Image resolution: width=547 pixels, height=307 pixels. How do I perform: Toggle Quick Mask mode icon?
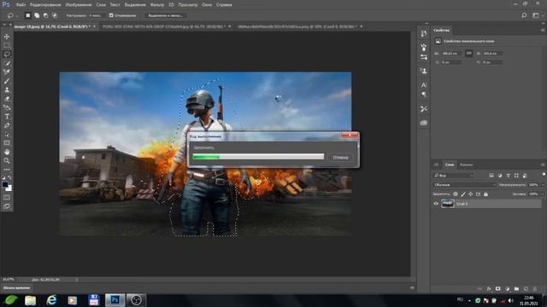(7, 197)
